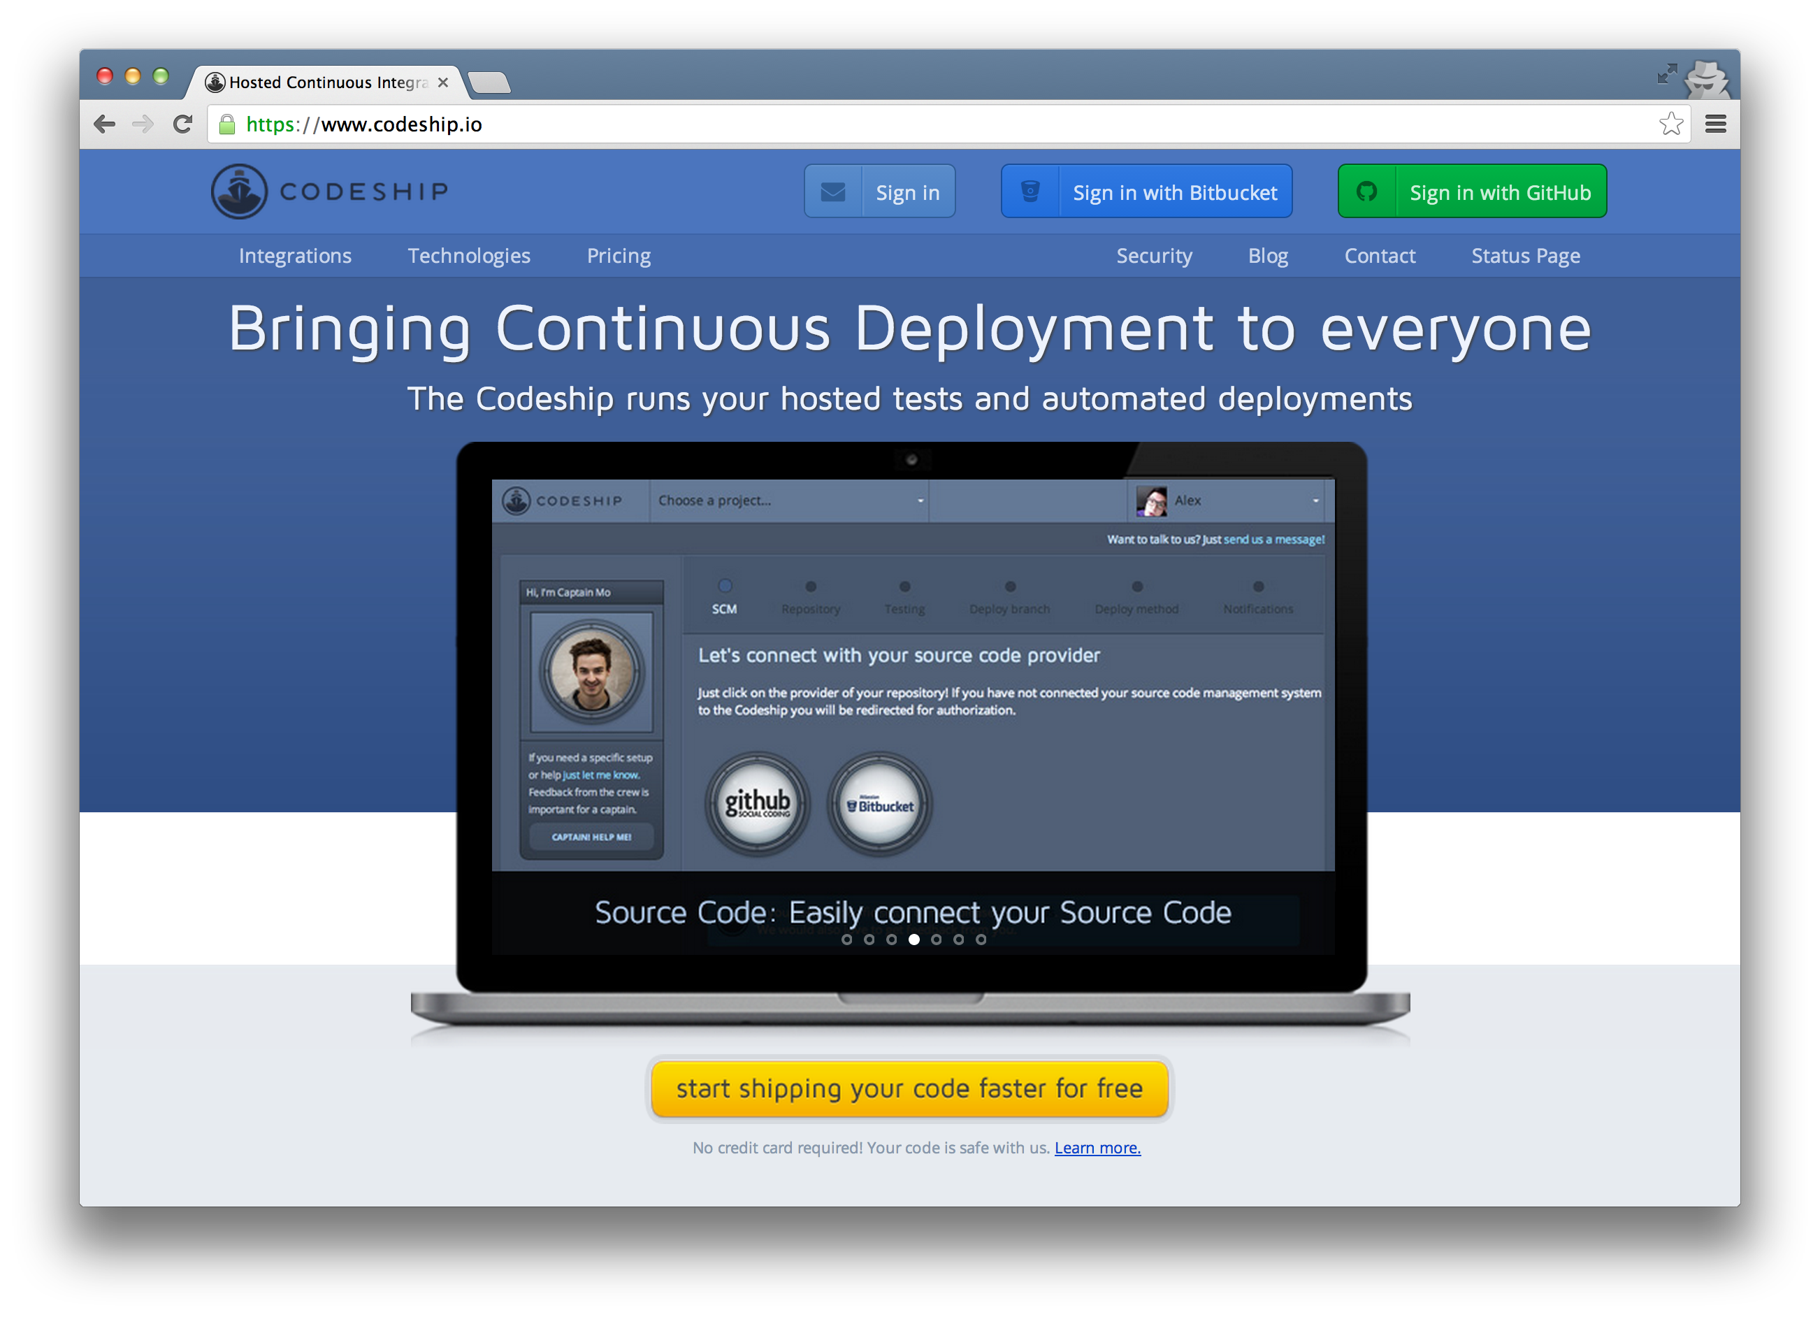
Task: Click the green padlock security icon
Action: pos(227,124)
